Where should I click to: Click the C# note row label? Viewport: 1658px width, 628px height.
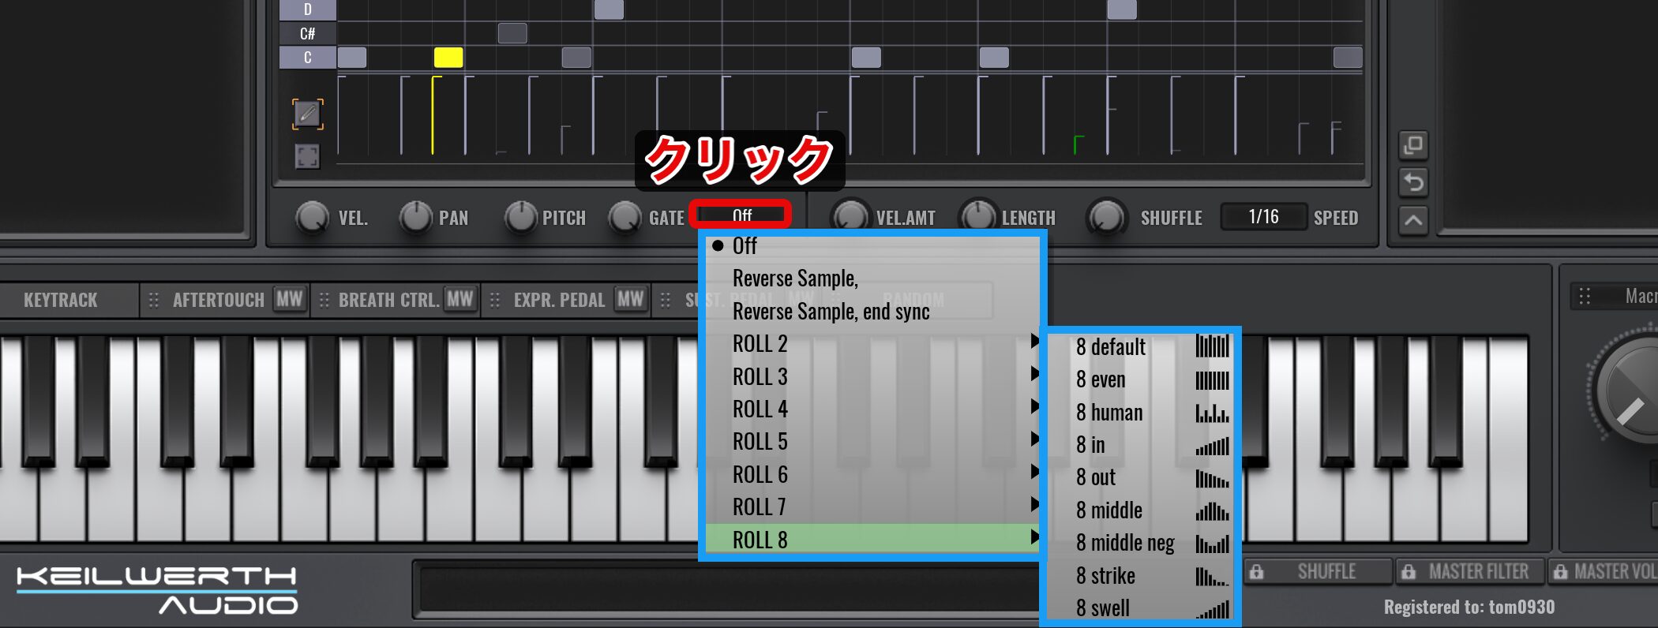[x=308, y=34]
